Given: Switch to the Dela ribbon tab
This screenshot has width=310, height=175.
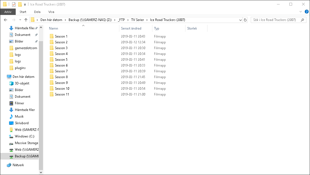Looking at the screenshot, I should pos(37,12).
